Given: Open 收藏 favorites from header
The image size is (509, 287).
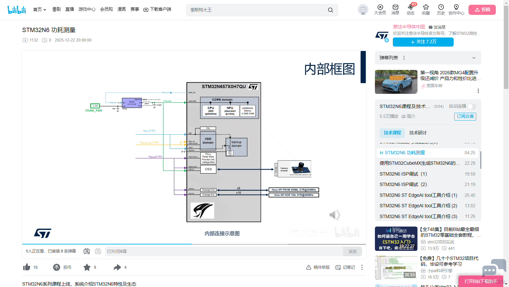Looking at the screenshot, I should click(x=426, y=10).
